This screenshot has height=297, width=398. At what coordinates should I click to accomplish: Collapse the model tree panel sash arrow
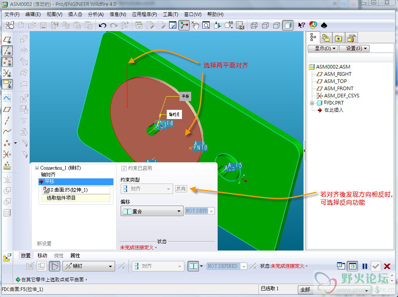(x=305, y=151)
